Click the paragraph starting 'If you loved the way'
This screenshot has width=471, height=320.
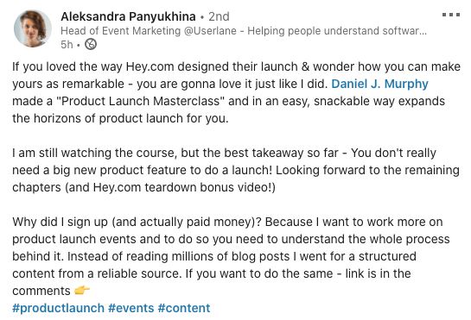[236, 92]
